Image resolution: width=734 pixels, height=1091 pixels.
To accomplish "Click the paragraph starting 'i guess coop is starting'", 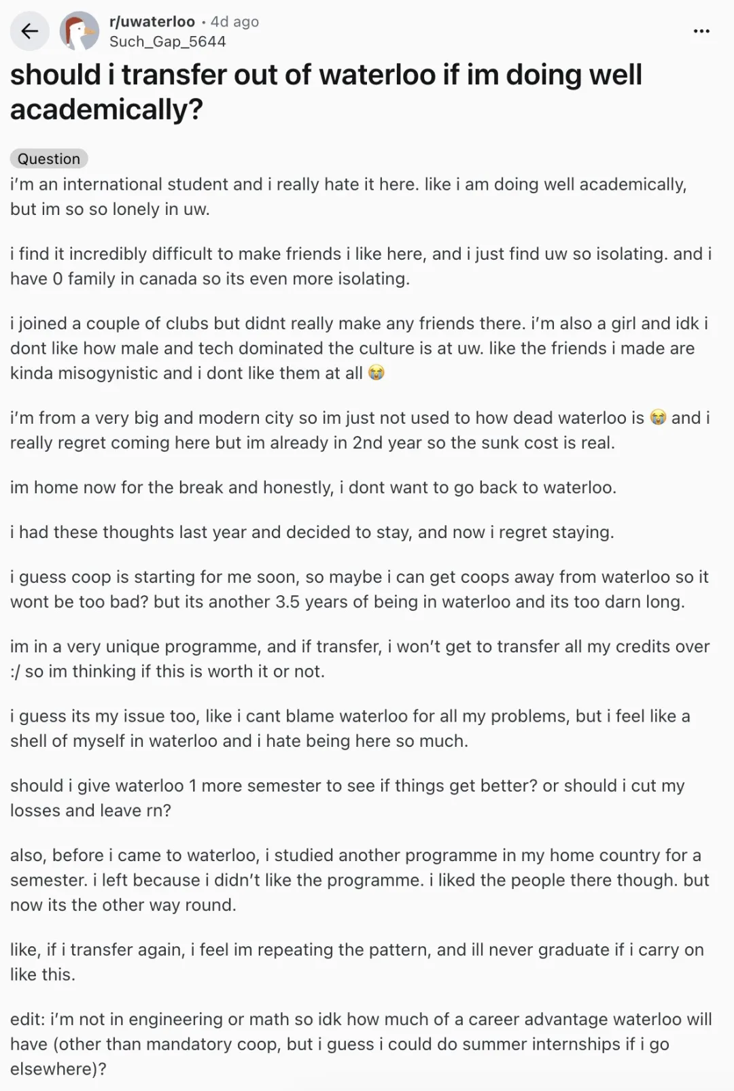I will tap(359, 589).
